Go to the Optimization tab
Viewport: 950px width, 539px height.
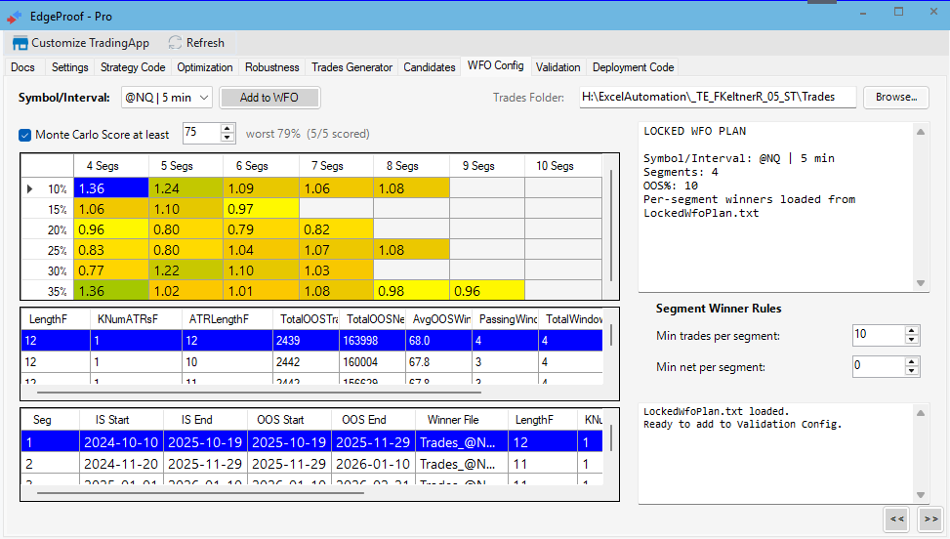click(x=205, y=67)
